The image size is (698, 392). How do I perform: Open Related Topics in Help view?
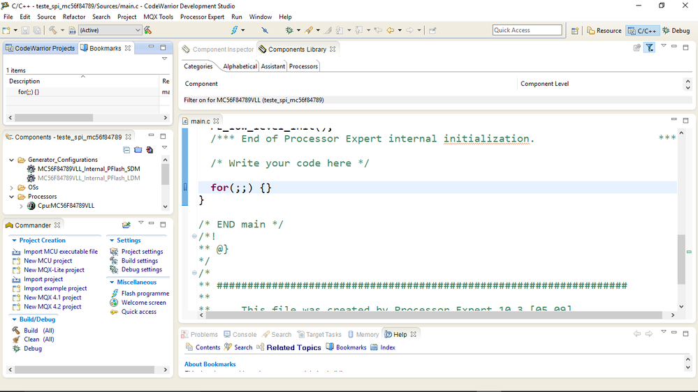click(293, 347)
